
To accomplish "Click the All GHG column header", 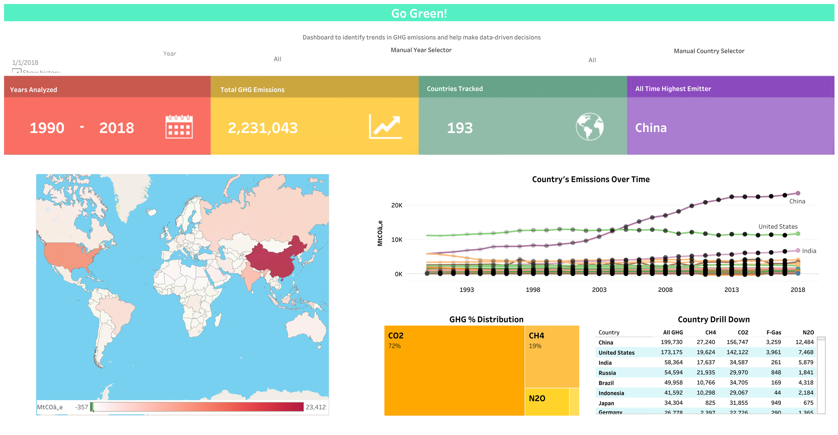I will tap(672, 332).
